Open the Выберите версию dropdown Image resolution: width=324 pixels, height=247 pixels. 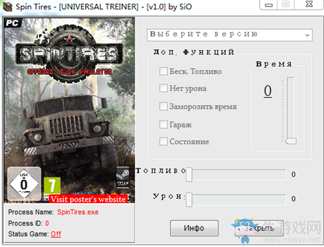click(229, 35)
